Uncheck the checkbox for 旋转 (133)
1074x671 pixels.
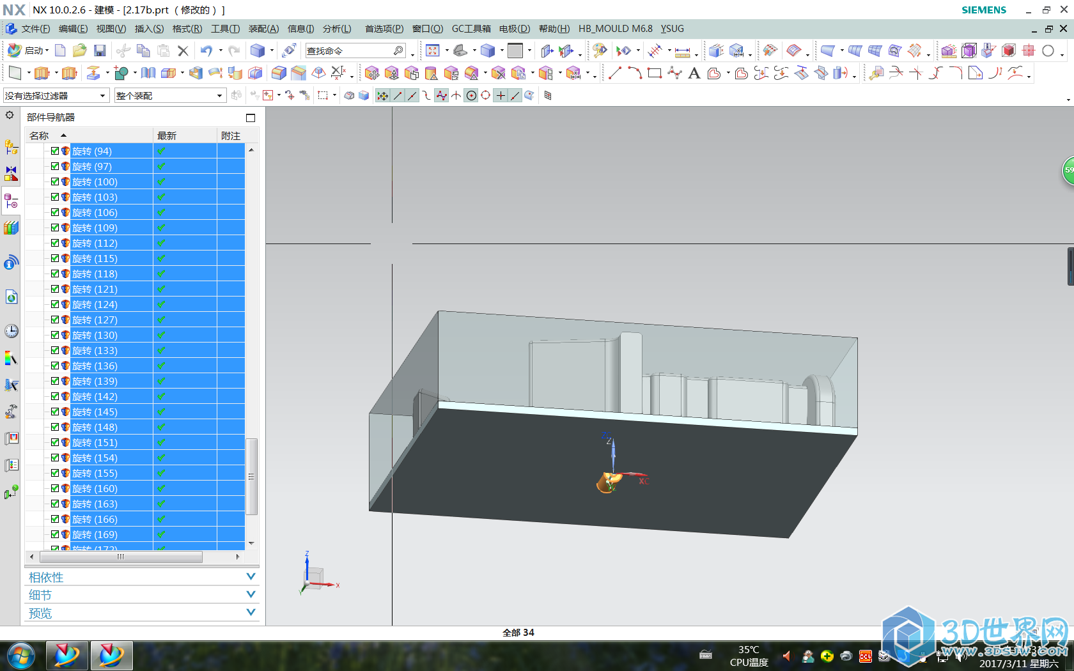pyautogui.click(x=55, y=350)
